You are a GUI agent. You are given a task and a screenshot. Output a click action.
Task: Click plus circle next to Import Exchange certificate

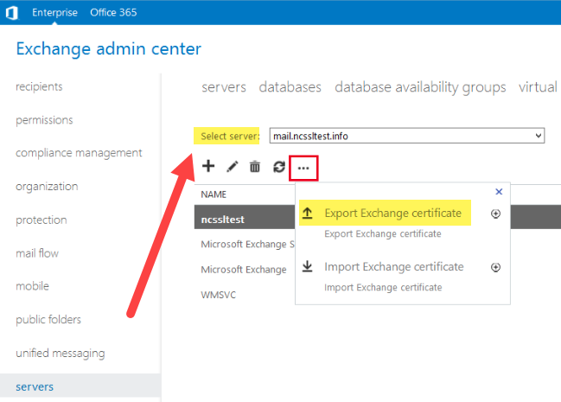(x=495, y=267)
